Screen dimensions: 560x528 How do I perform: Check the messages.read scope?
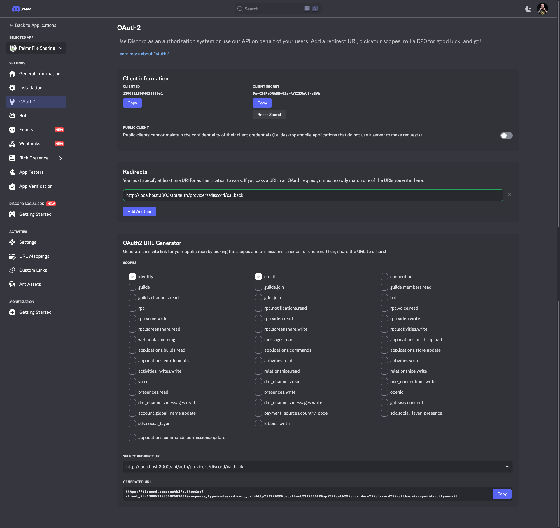point(258,340)
